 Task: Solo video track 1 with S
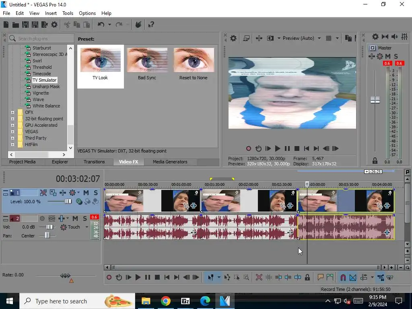pos(96,193)
